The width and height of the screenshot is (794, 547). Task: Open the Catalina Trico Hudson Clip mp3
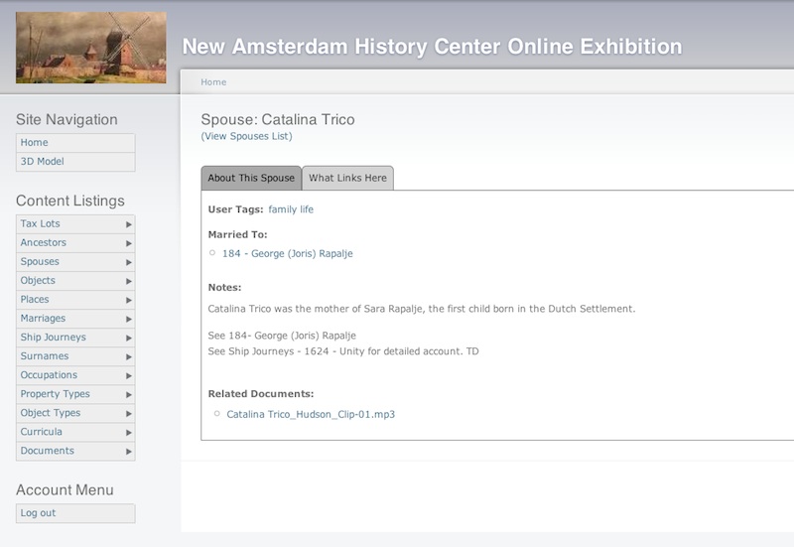[x=311, y=414]
